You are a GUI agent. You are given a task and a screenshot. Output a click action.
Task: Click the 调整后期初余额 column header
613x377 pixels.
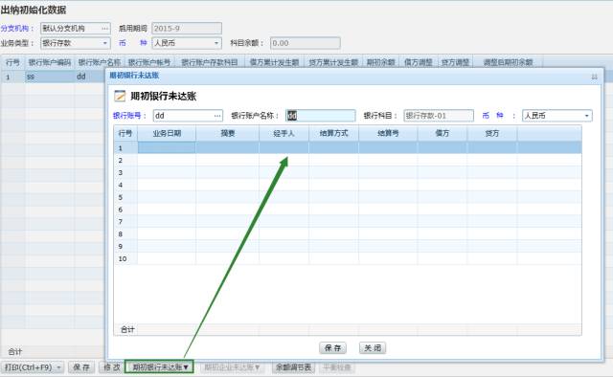pos(509,62)
